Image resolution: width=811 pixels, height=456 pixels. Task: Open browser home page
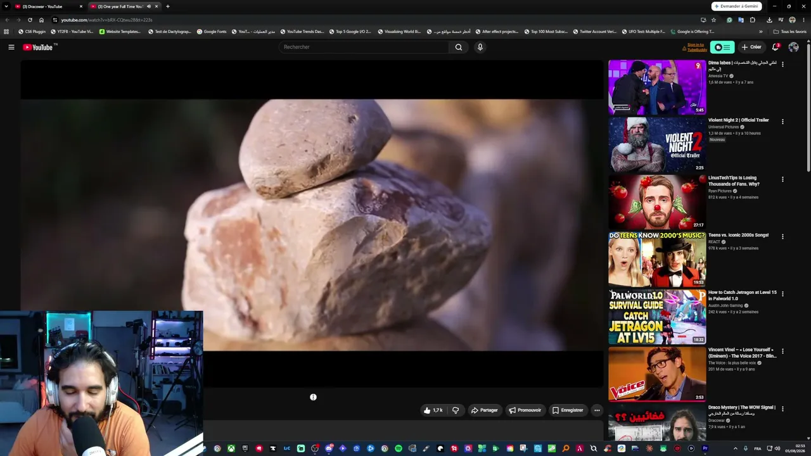tap(41, 20)
